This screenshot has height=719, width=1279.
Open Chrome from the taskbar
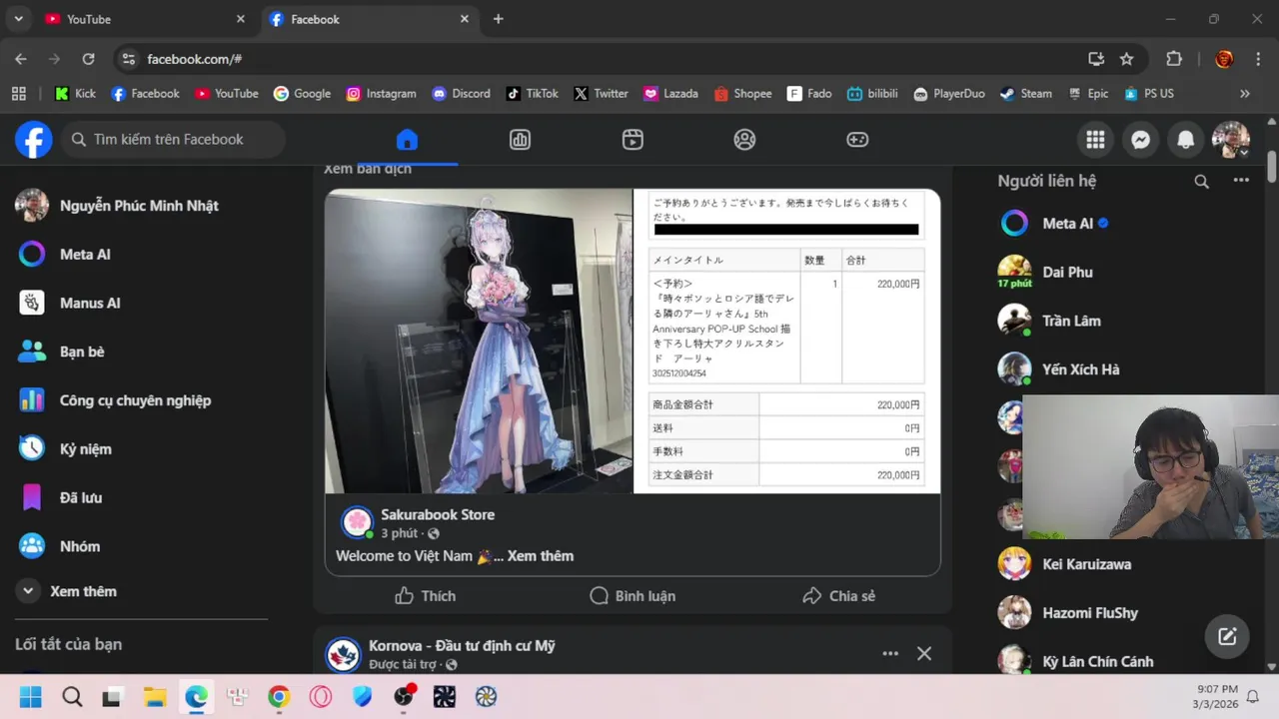pos(279,696)
